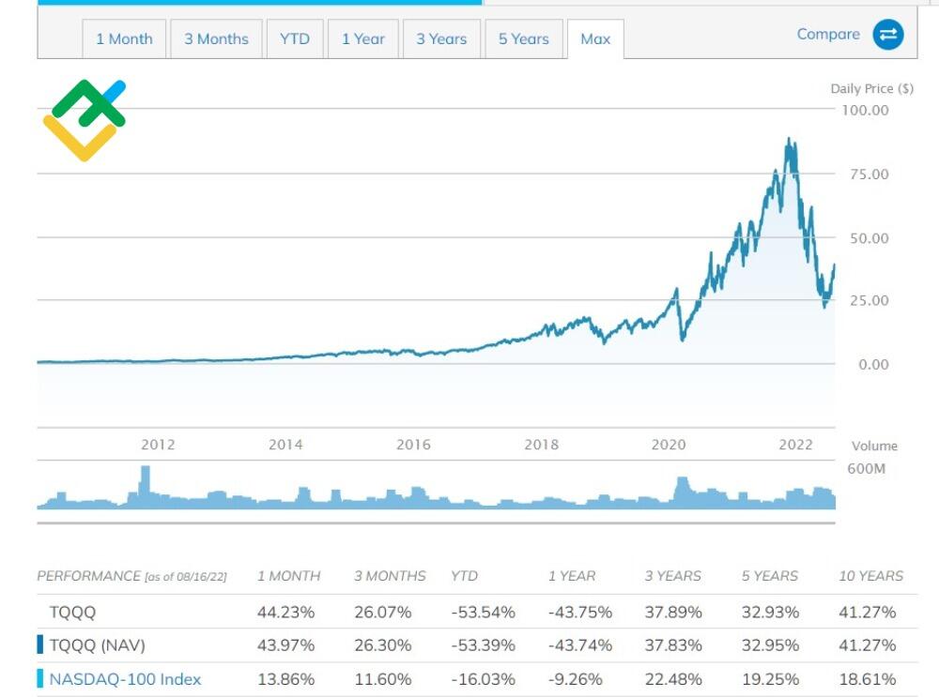Click TQQQ 1 year value -43.75%
Screen dimensions: 939x697
pyautogui.click(x=579, y=612)
